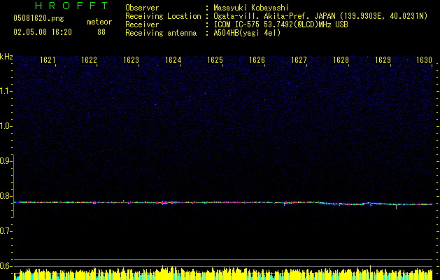Screen dimensions: 440x280
Task: Click the yellow signal-level histogram at the bottom
Action: point(223,274)
